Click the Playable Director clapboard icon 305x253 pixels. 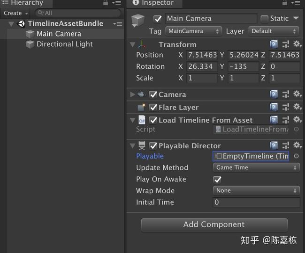coord(142,145)
